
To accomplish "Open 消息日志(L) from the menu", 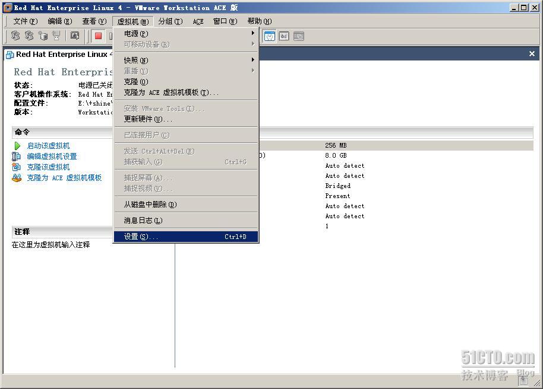I will [186, 220].
